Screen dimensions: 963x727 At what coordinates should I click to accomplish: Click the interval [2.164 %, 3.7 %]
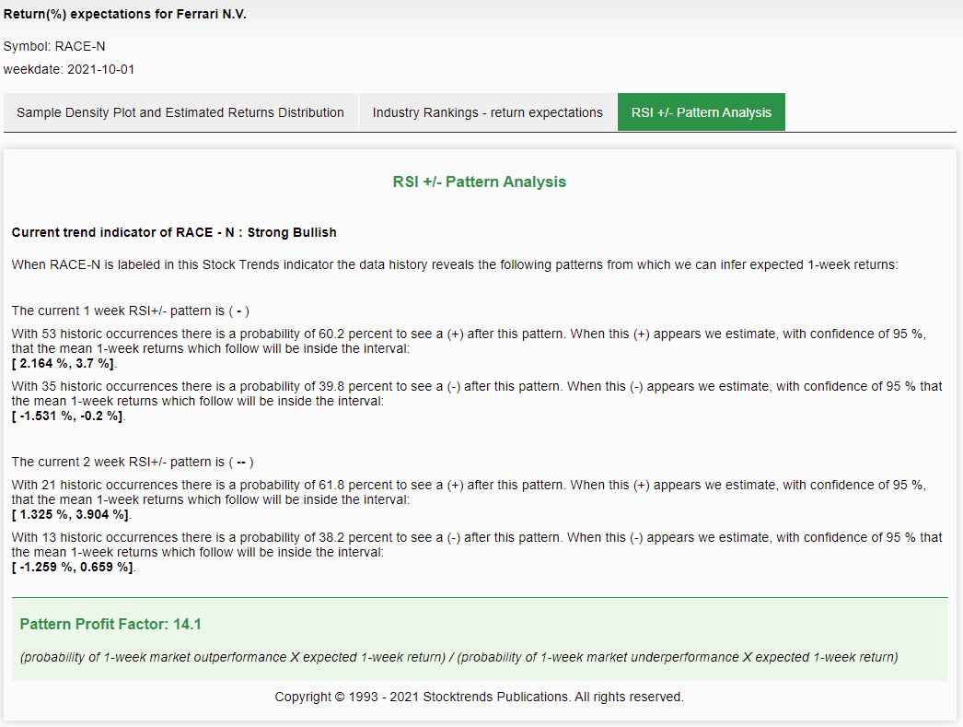click(64, 364)
